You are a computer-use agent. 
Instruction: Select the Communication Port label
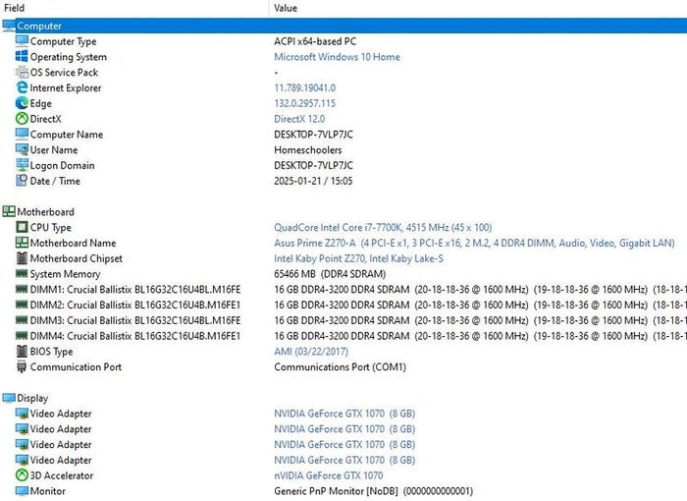[76, 366]
